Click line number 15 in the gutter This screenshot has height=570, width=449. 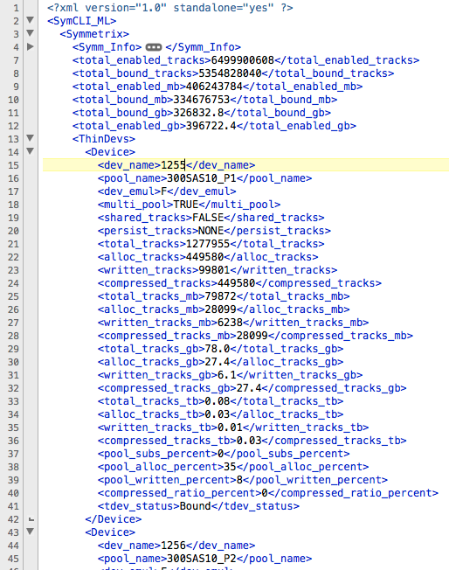(x=13, y=165)
